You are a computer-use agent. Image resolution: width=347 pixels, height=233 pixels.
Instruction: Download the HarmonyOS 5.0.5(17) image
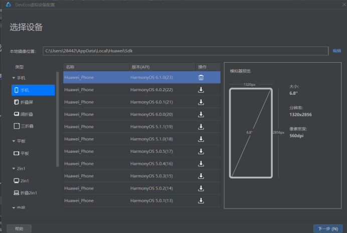pos(201,151)
